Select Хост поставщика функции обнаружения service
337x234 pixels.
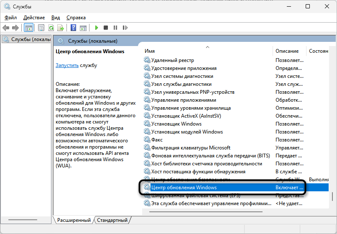click(198, 172)
